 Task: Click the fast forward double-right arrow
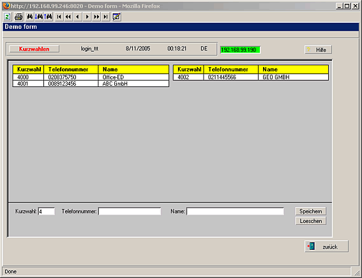coord(96,17)
